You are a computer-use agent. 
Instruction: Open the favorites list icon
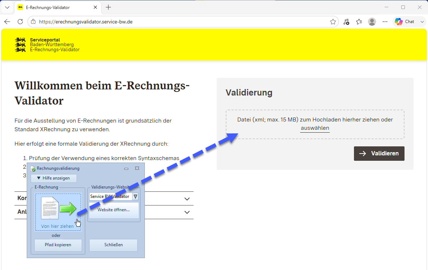(359, 22)
